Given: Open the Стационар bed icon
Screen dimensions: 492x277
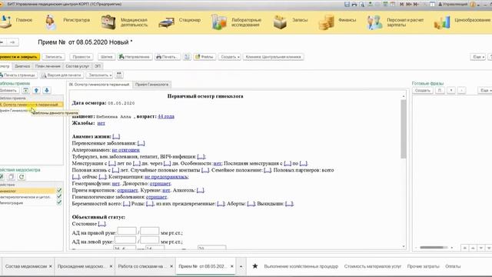Looking at the screenshot, I should [x=166, y=22].
